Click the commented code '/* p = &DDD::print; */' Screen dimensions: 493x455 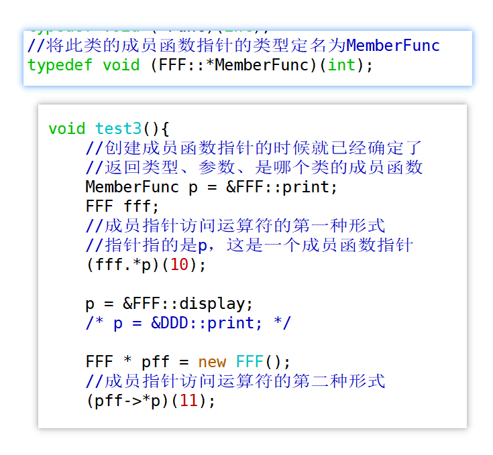click(x=188, y=323)
